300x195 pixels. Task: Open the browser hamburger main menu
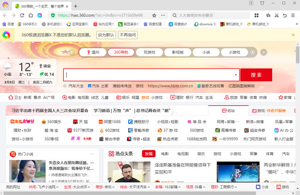293,16
